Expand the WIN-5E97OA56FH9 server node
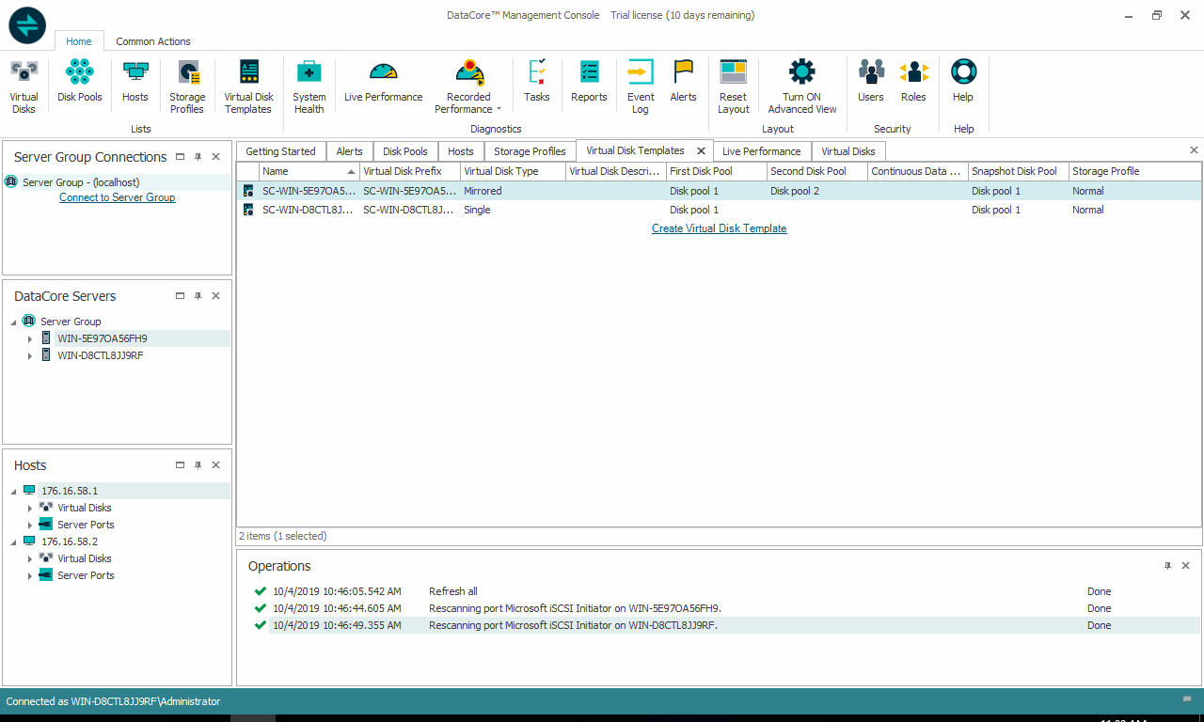This screenshot has width=1204, height=722. (30, 338)
